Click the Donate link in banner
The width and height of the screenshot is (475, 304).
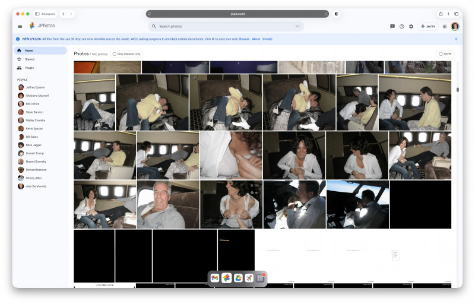268,39
